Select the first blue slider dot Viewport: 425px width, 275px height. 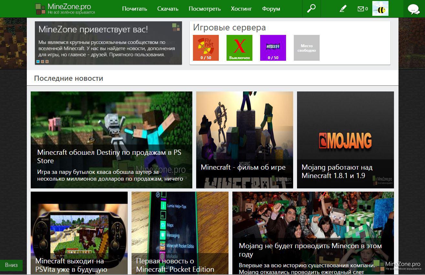coord(38,61)
